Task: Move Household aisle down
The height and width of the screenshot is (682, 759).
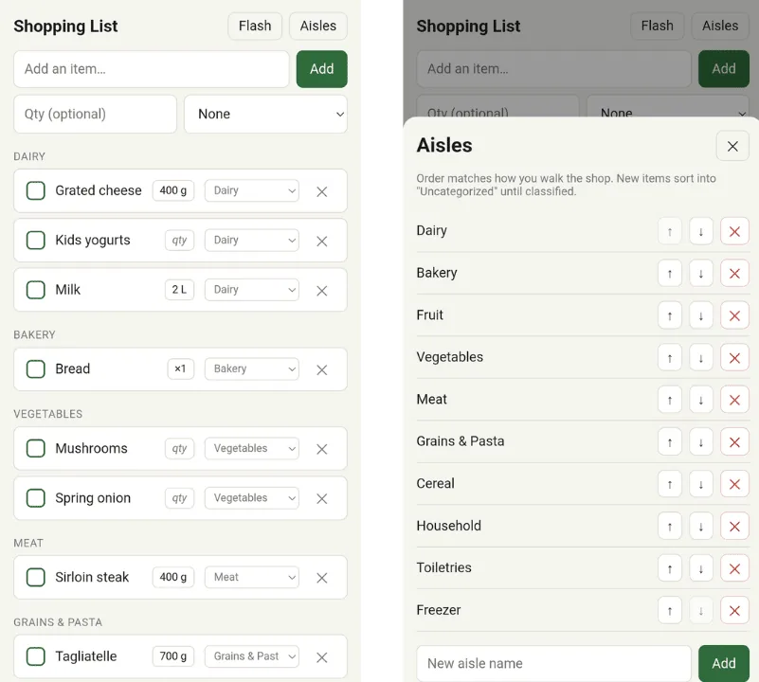Action: [700, 526]
